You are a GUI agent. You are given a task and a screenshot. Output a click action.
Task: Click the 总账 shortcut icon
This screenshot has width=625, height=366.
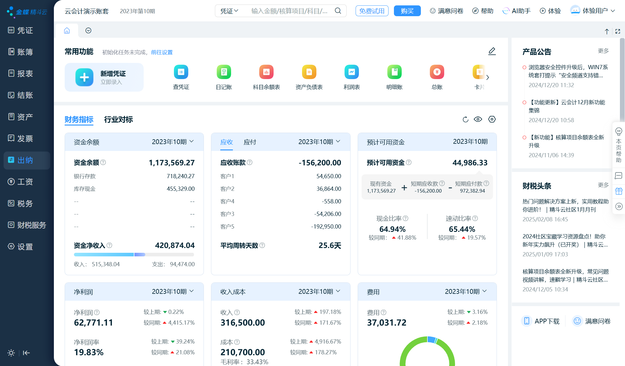point(437,72)
